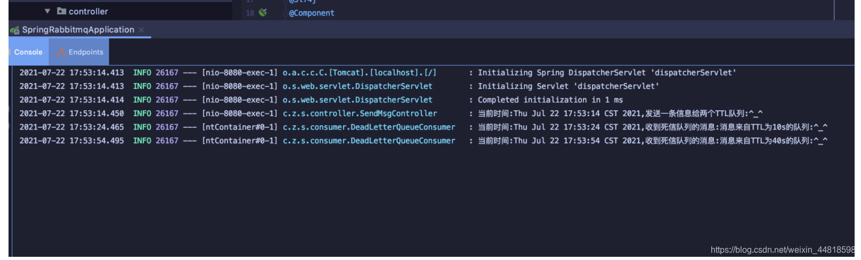This screenshot has width=861, height=260.
Task: Select the SpringRabbitmqApplication run tab
Action: point(78,30)
